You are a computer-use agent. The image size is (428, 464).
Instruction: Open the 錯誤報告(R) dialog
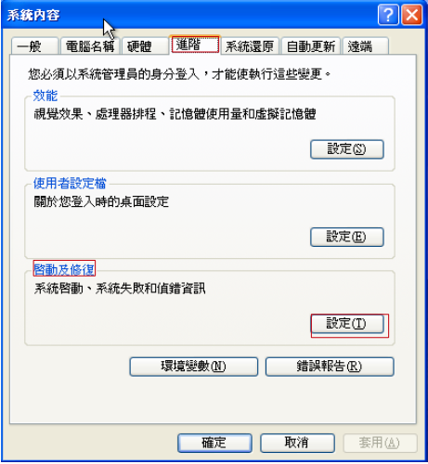point(330,367)
